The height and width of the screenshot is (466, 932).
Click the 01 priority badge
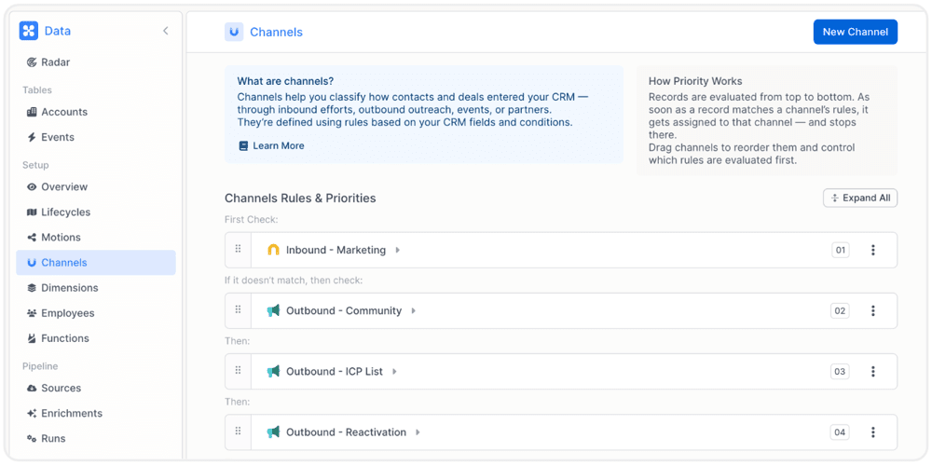[841, 250]
